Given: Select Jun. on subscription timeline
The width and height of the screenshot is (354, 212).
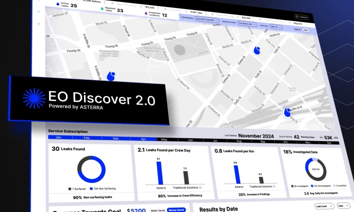Looking at the screenshot, I should [191, 140].
